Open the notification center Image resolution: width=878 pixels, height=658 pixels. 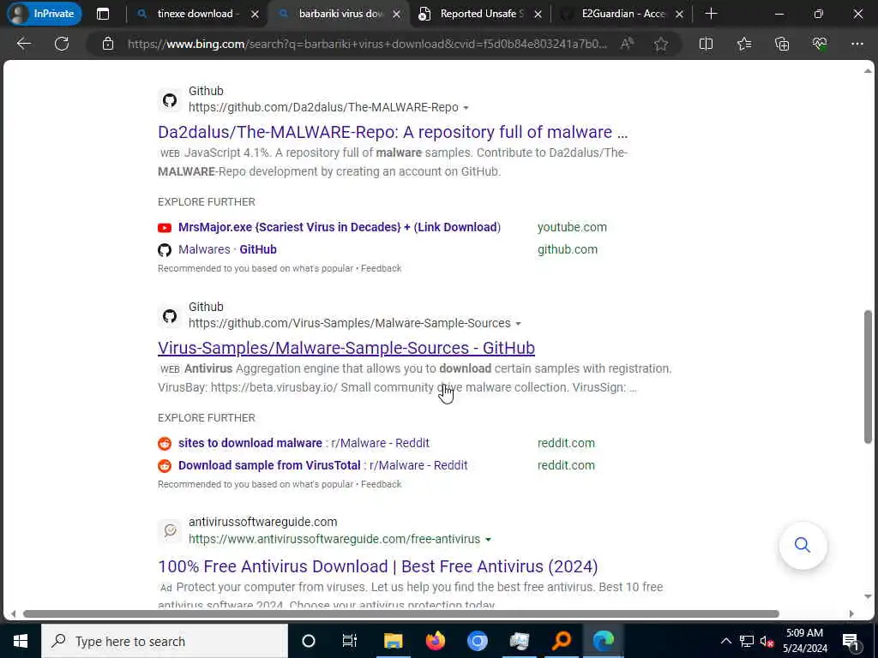tap(851, 641)
